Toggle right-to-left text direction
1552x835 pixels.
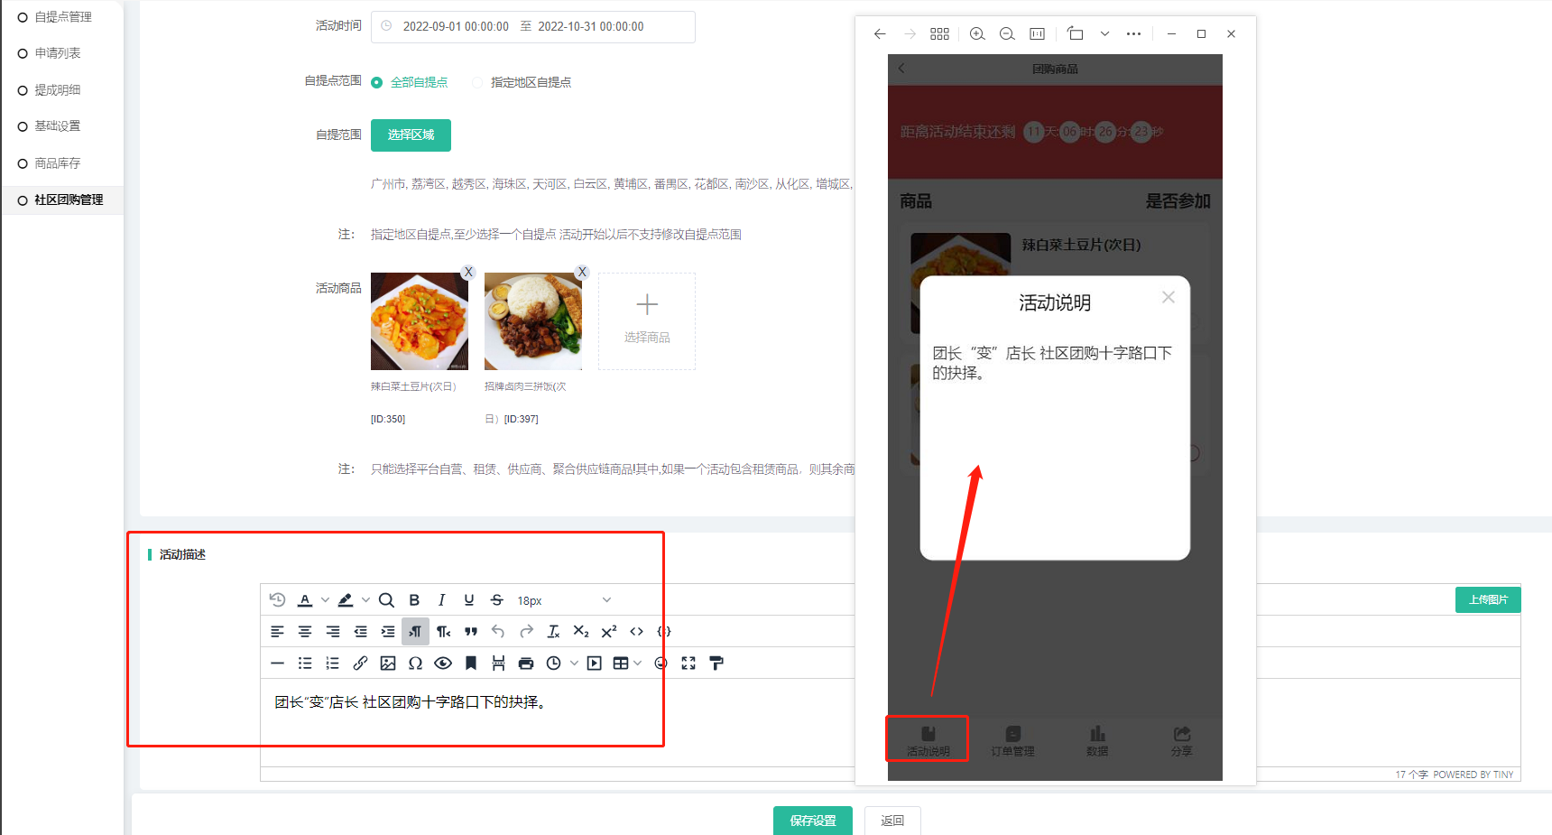click(x=443, y=632)
